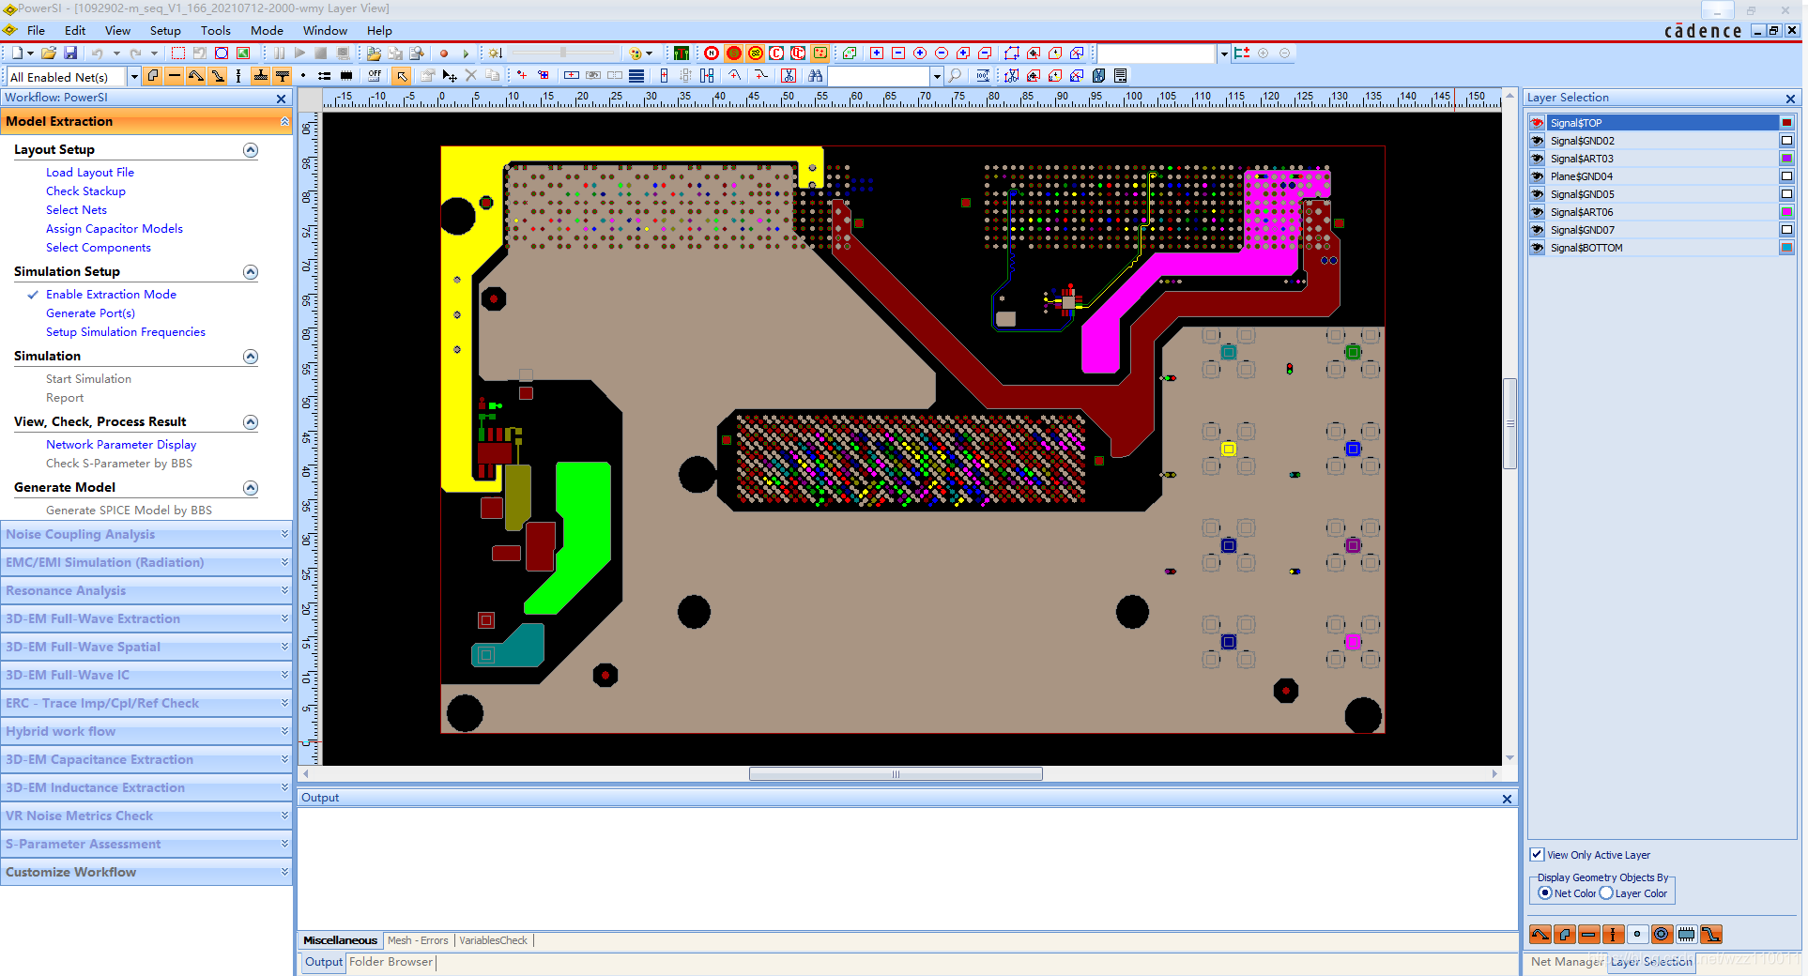Click Setup Simulation Frequencies link
Image resolution: width=1808 pixels, height=976 pixels.
point(126,332)
